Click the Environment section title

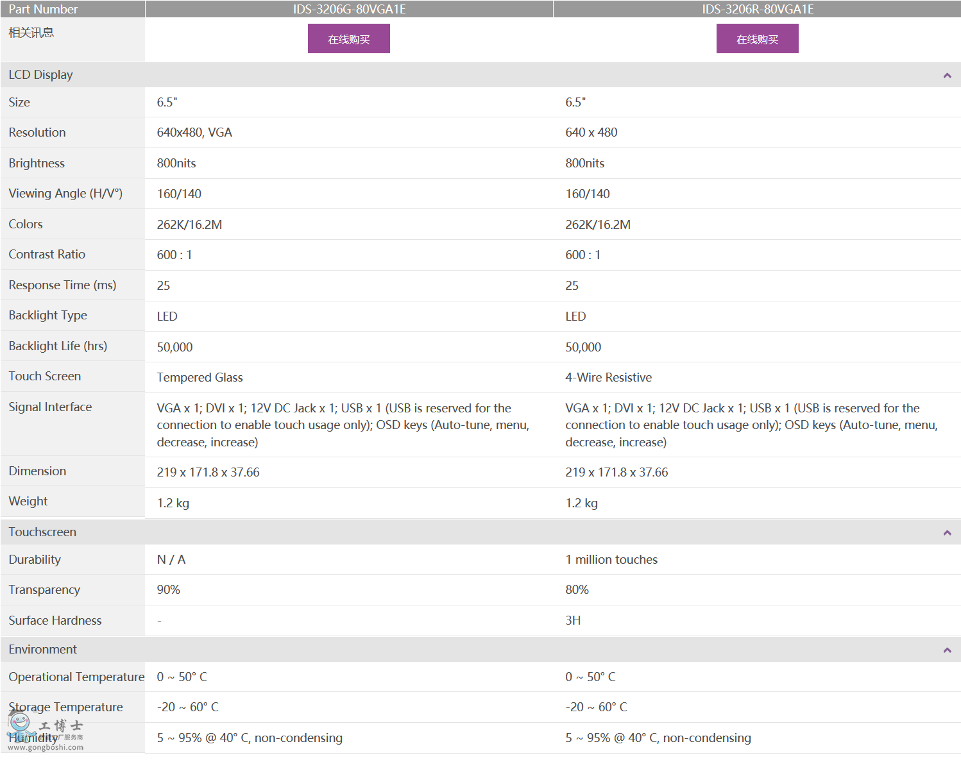42,650
